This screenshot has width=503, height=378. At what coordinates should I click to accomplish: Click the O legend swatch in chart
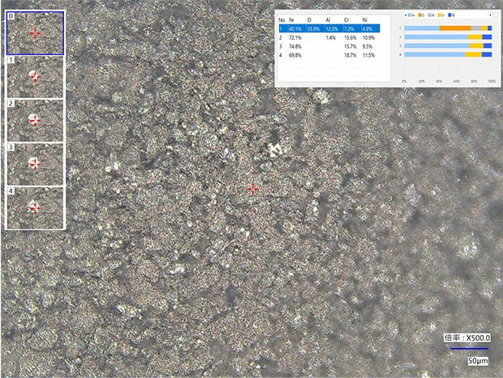click(419, 15)
